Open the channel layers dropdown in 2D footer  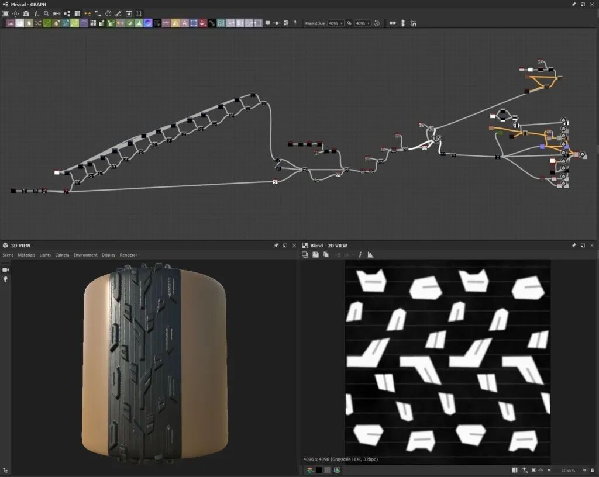point(310,470)
